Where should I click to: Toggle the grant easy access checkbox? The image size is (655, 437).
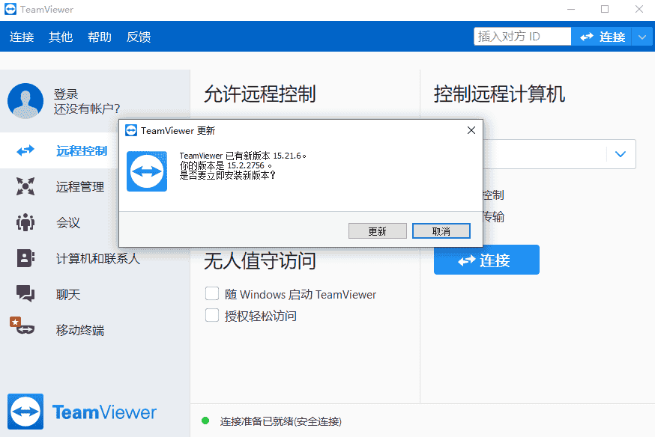coord(212,315)
